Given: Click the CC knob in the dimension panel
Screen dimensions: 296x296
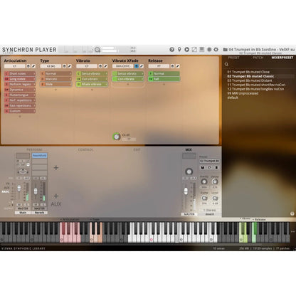Looking at the screenshot, I should tap(117, 137).
